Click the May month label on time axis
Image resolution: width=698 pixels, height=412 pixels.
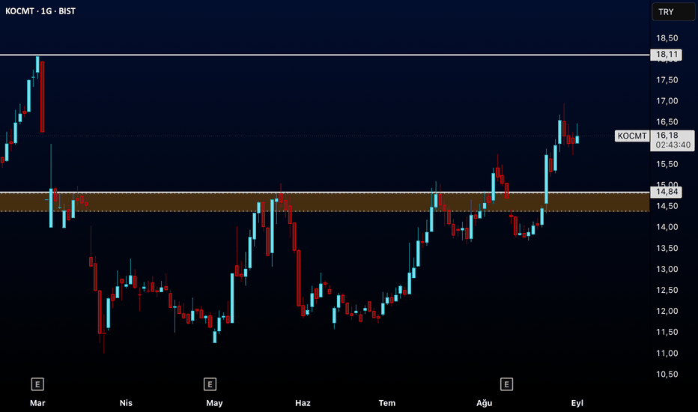214,403
